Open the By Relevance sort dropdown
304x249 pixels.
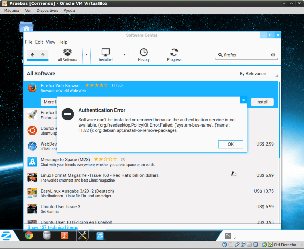coord(258,74)
